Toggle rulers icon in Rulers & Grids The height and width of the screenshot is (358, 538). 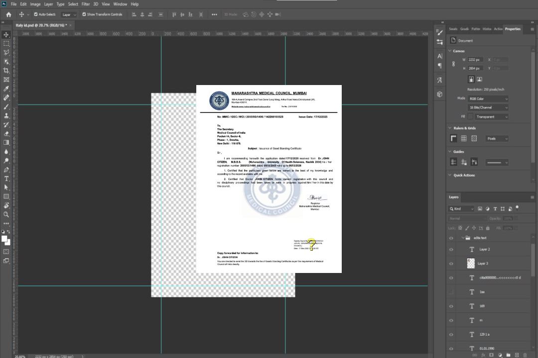click(453, 138)
